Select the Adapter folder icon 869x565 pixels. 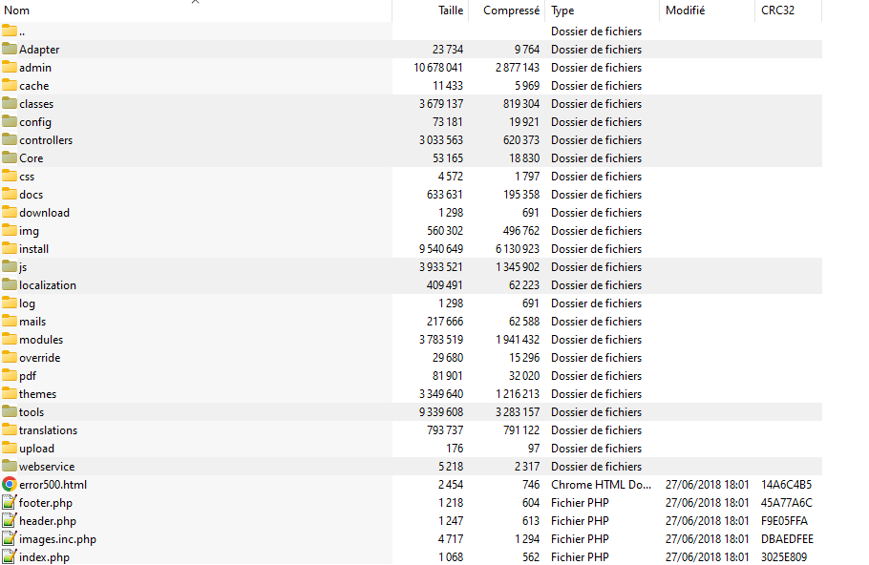10,49
